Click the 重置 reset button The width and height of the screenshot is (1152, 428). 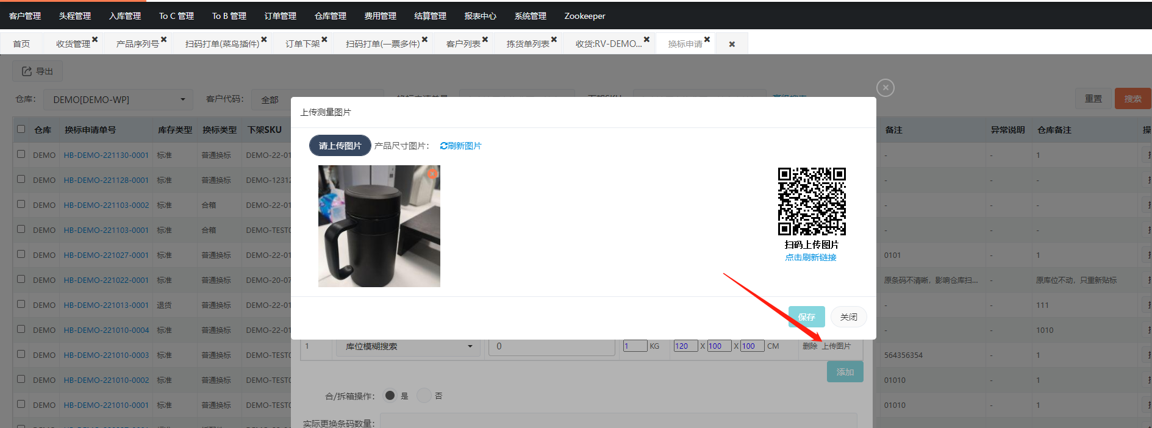tap(1093, 99)
